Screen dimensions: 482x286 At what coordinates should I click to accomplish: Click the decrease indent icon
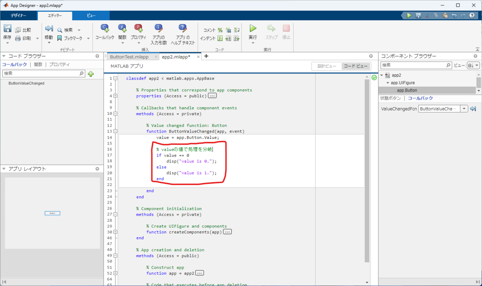click(x=228, y=39)
